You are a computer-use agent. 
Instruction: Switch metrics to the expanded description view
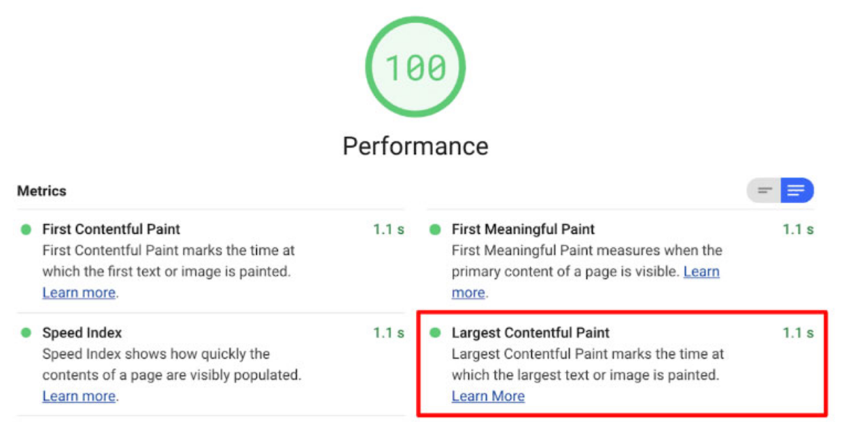pyautogui.click(x=796, y=191)
